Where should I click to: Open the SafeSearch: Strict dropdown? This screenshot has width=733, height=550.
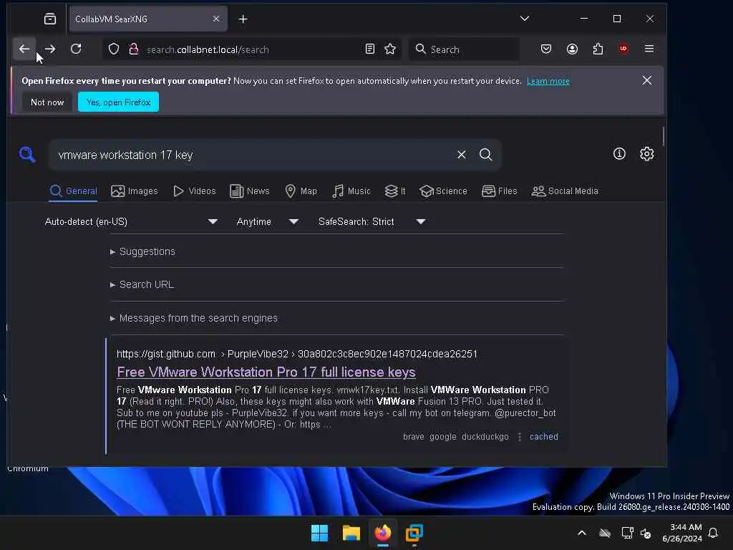click(x=372, y=222)
